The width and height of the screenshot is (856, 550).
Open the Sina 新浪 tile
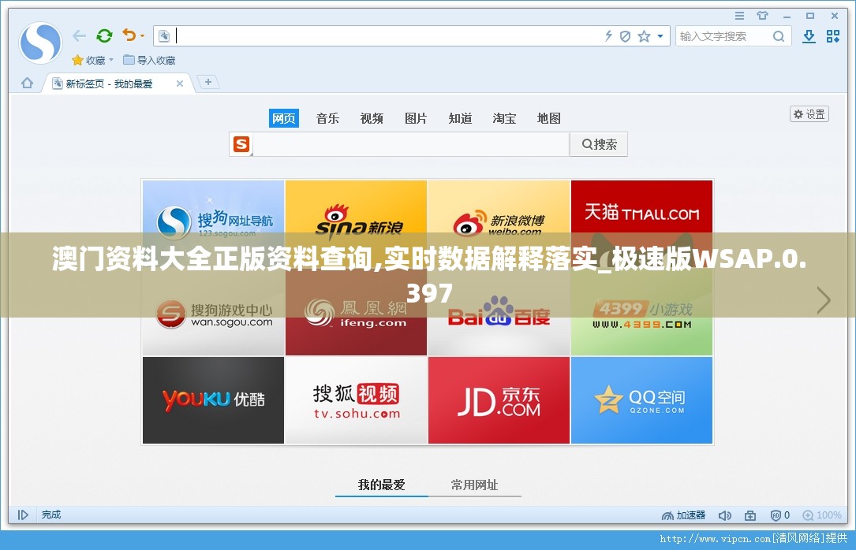click(x=356, y=224)
